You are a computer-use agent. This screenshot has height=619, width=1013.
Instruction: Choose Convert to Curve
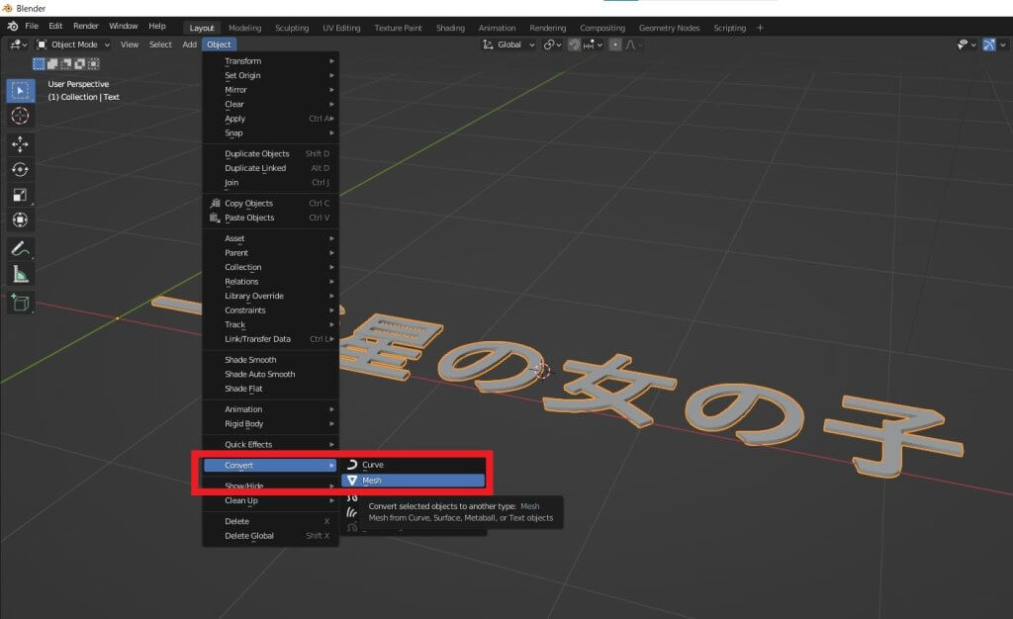click(x=372, y=465)
